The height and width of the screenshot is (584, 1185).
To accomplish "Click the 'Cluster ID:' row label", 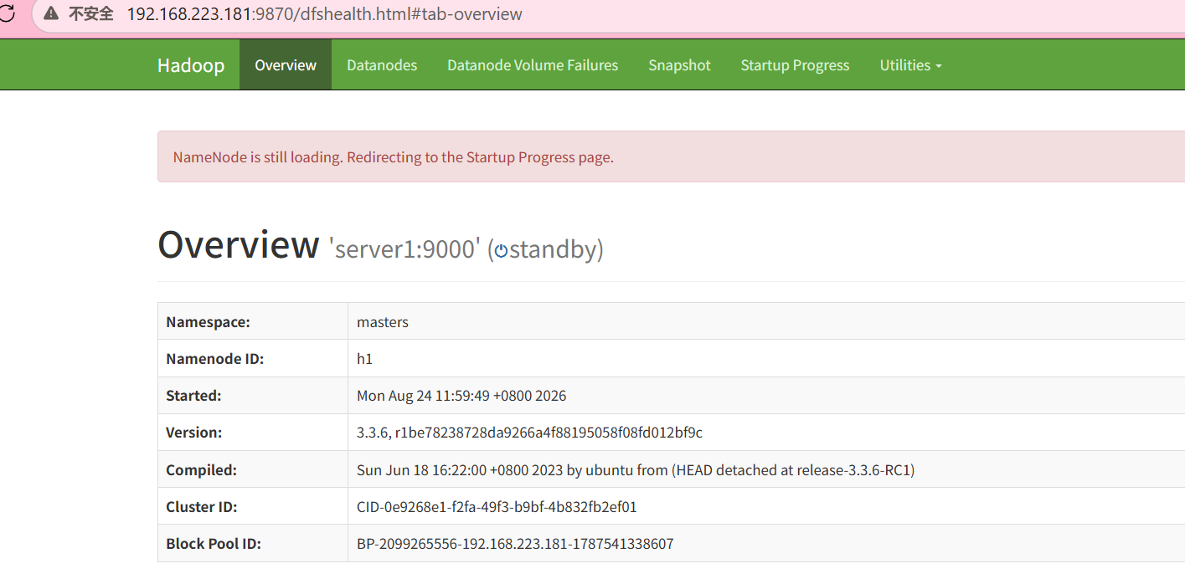I will [202, 507].
